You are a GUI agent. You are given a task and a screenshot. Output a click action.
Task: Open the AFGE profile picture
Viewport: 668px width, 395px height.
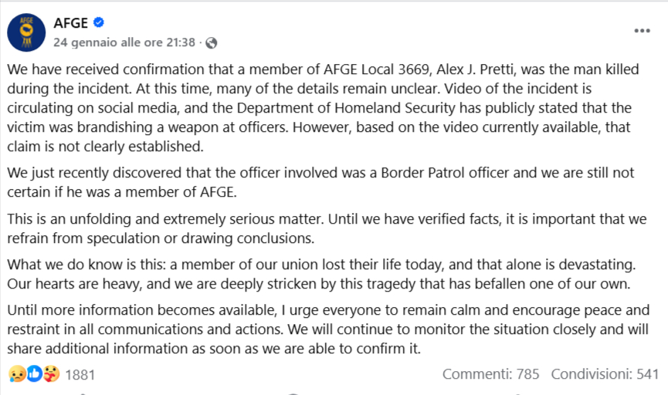(26, 32)
